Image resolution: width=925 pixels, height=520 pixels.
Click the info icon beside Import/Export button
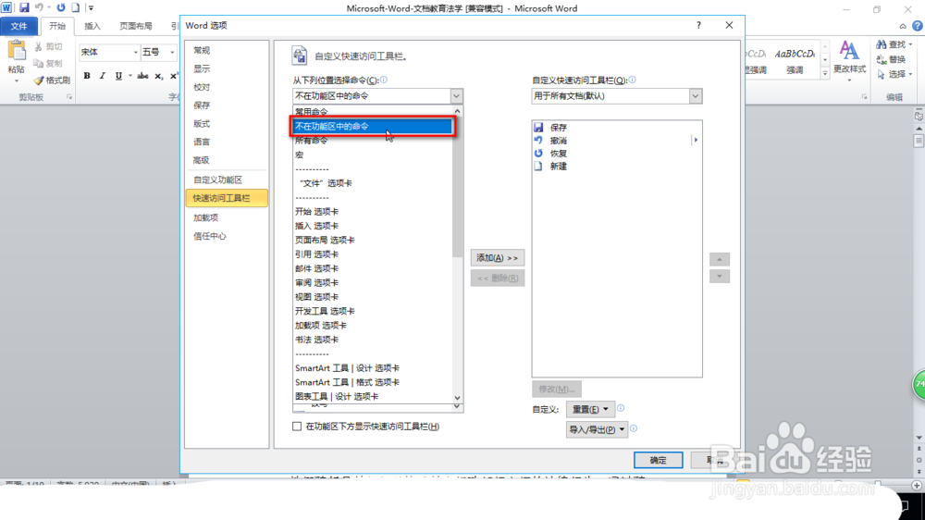(634, 428)
